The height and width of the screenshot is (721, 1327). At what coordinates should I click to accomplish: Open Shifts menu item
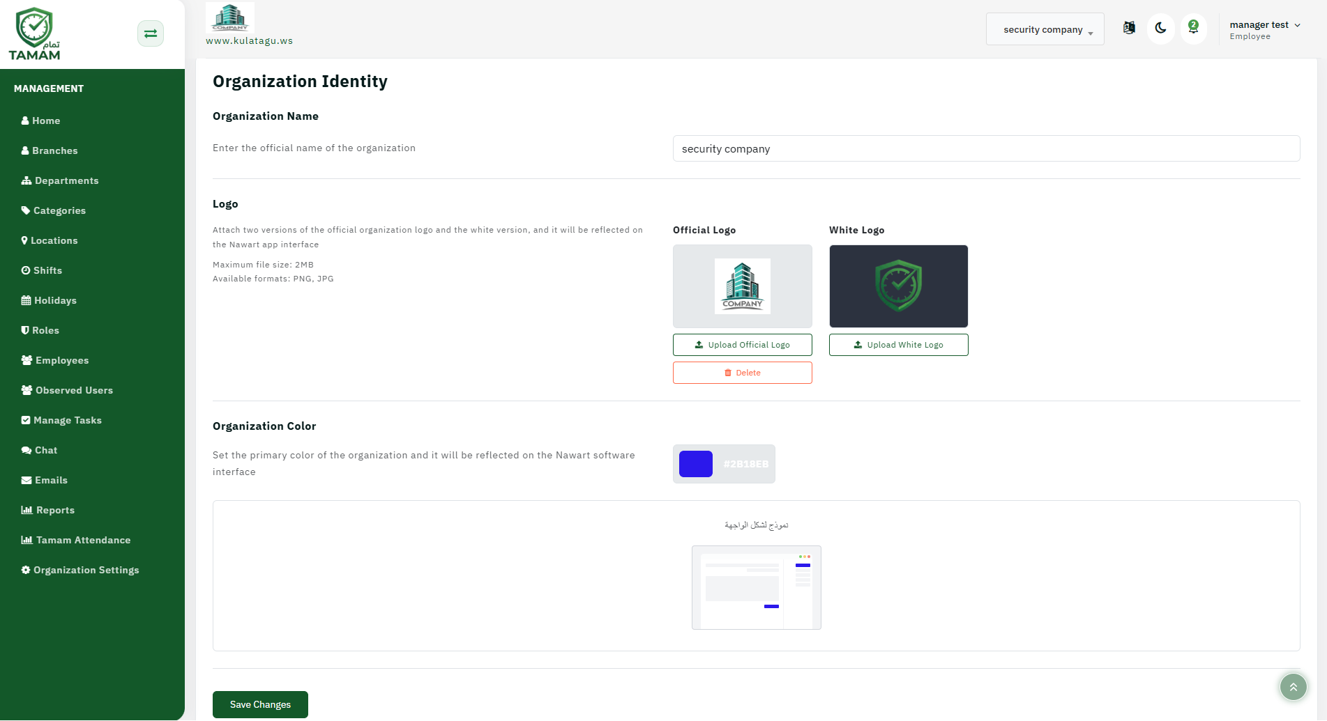pos(42,270)
